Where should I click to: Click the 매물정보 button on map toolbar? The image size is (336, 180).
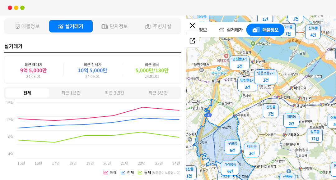(x=265, y=30)
